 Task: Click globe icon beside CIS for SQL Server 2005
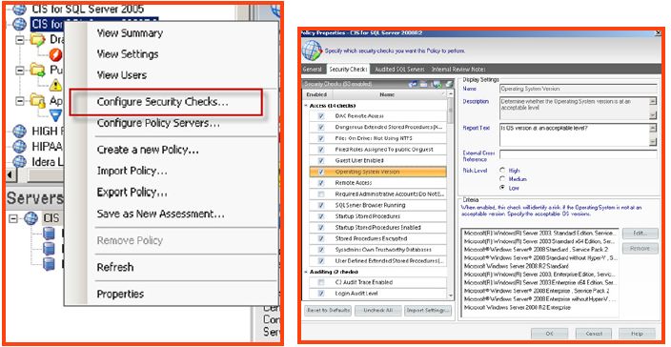20,9
